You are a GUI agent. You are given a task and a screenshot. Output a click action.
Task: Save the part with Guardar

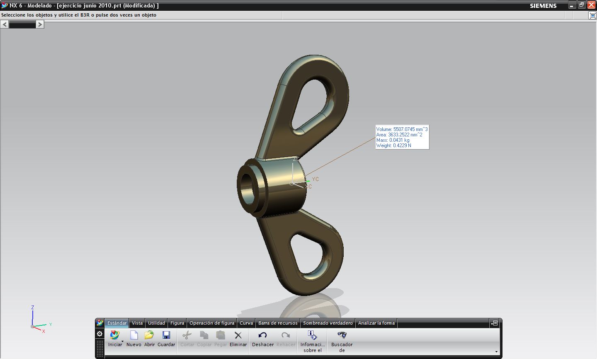click(166, 335)
